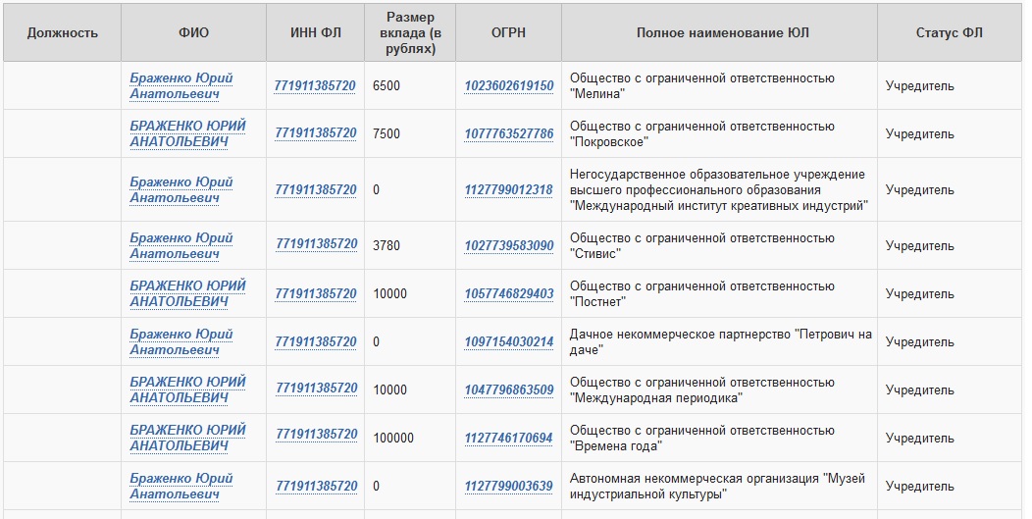Screen dimensions: 1032x519
Task: Open OGRN link 1077763527786
Action: tap(508, 134)
